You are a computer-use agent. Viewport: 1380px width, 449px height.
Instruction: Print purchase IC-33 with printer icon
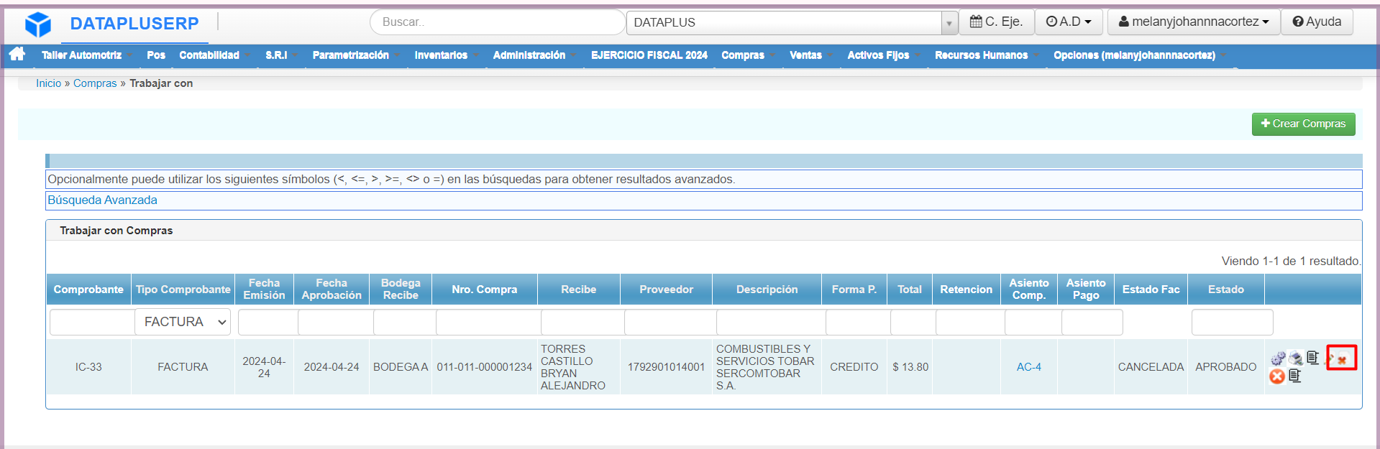(1296, 358)
